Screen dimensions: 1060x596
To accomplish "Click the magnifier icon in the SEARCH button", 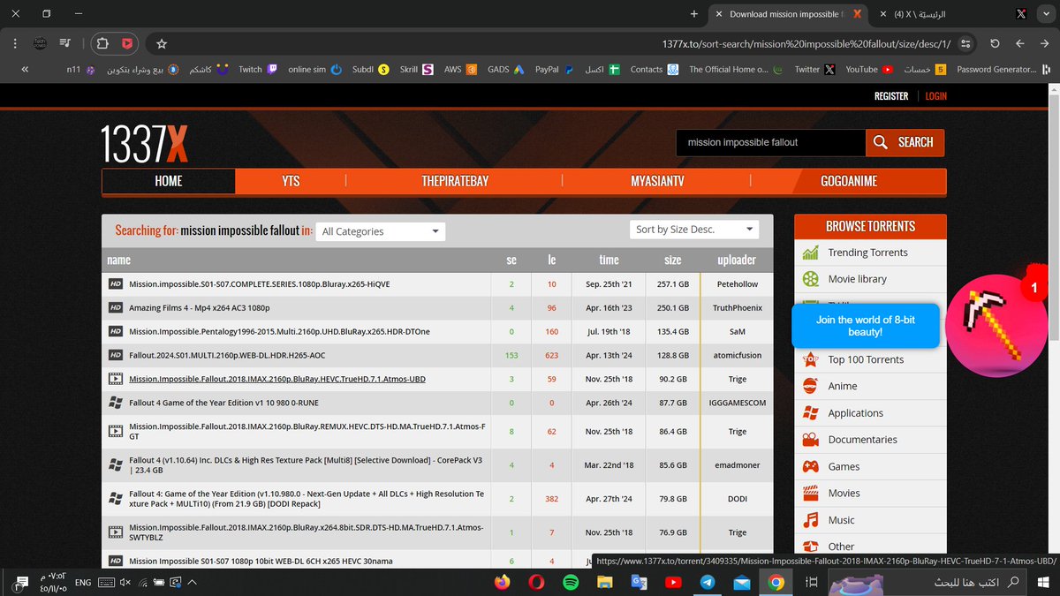I will [x=881, y=142].
